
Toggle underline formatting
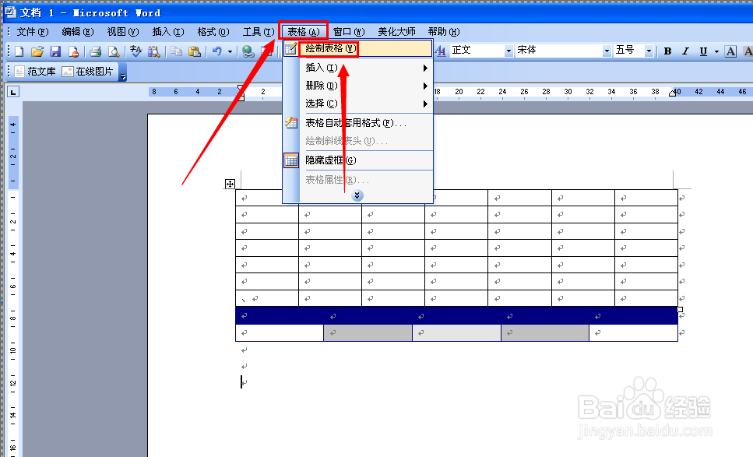(702, 50)
